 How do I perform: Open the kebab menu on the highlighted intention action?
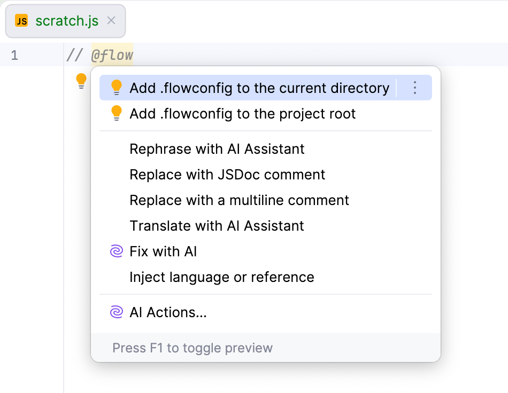[414, 88]
